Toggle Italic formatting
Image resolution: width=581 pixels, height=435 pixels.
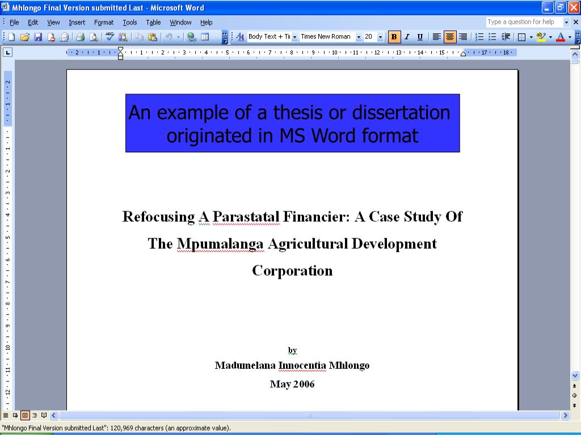(x=407, y=37)
